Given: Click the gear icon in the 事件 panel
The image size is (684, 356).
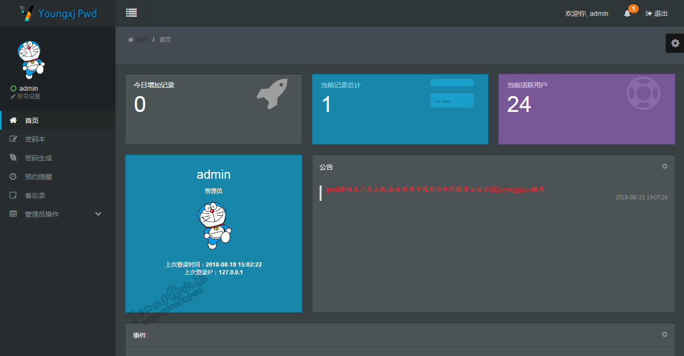Looking at the screenshot, I should tap(665, 334).
